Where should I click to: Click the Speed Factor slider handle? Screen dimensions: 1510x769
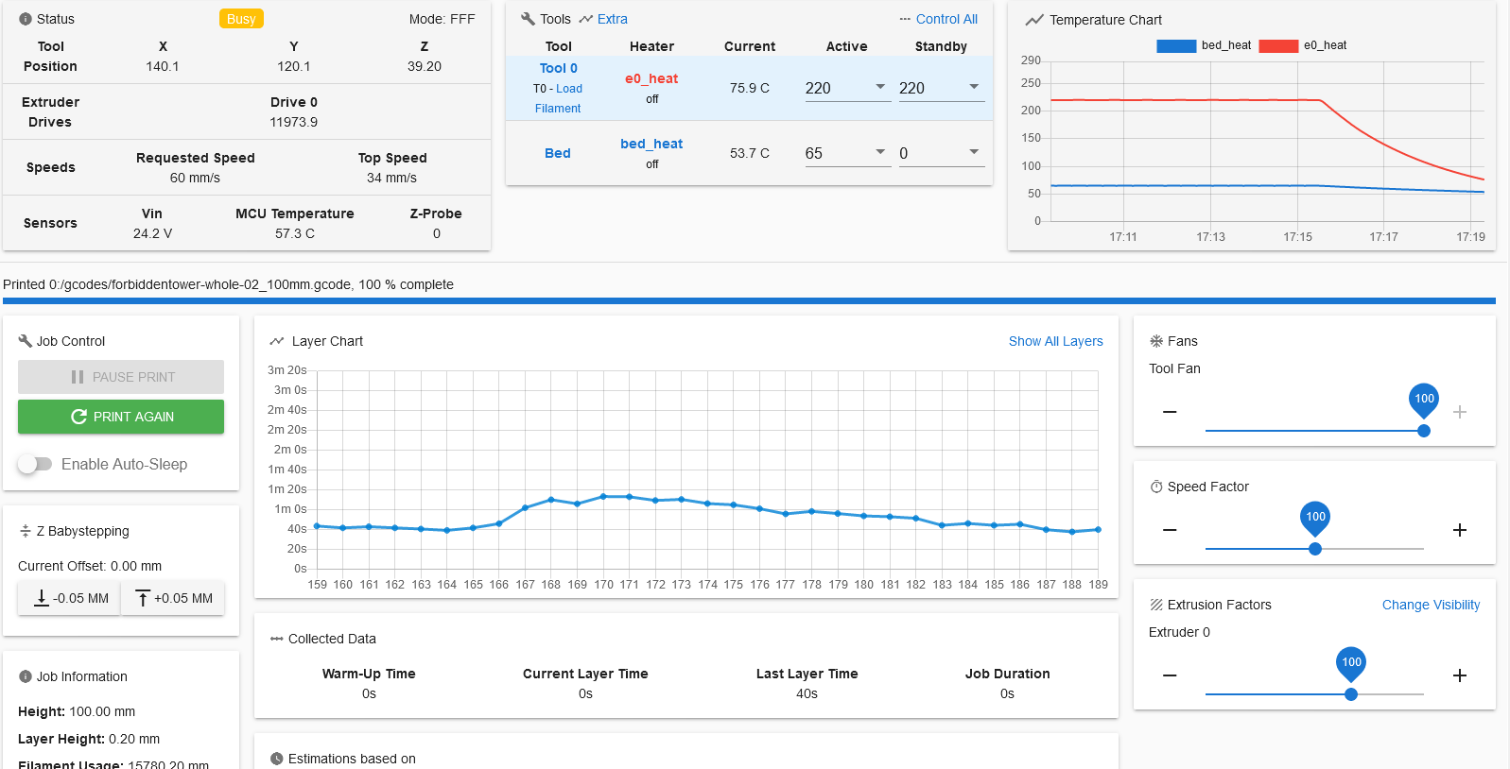click(x=1315, y=549)
